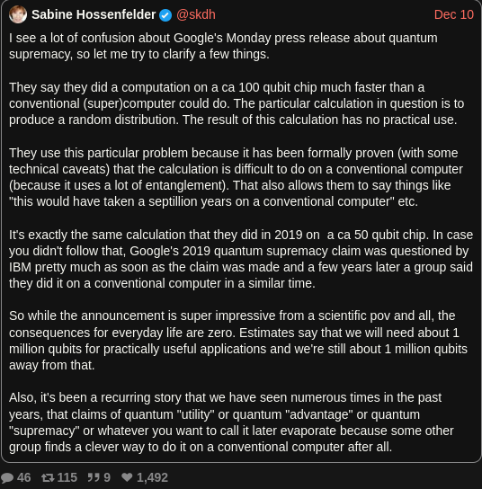Screen dimensions: 482x489
Task: Click the paragraph starting 'I see a lot of confusion'
Action: 223,46
